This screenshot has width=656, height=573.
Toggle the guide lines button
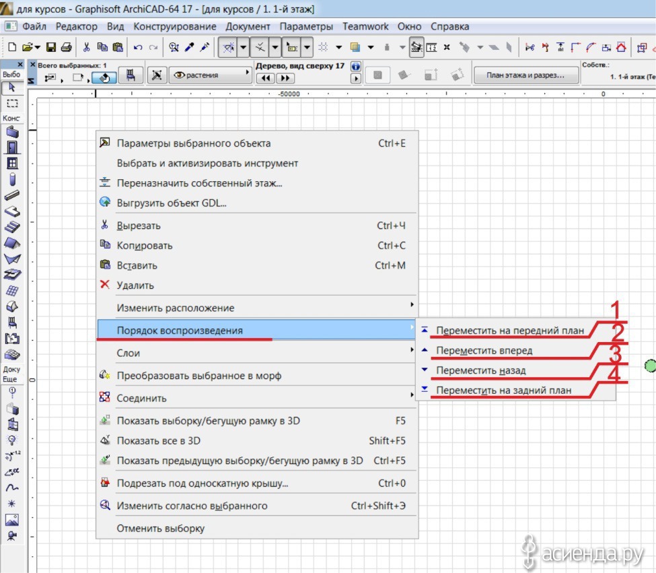[229, 47]
